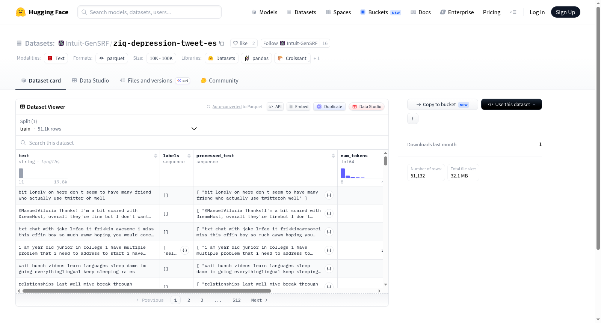The image size is (601, 323).
Task: Copy dataset name with the copy icon
Action: coord(222,43)
